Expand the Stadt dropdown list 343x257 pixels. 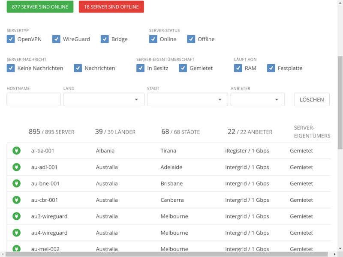coord(187,99)
